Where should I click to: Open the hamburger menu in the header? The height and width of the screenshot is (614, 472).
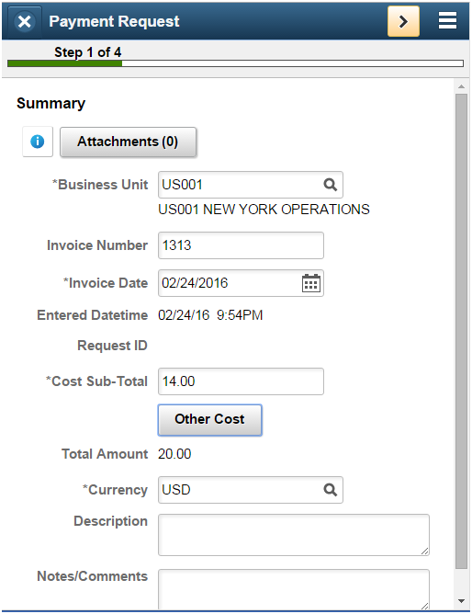(x=447, y=20)
